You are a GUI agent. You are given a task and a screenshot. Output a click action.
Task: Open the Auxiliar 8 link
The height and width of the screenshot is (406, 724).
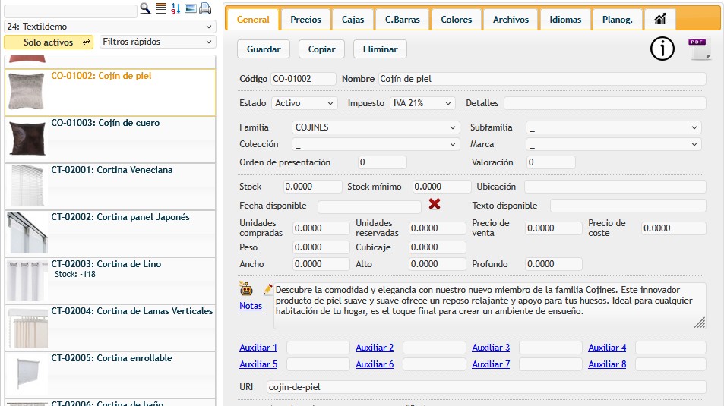click(x=607, y=364)
